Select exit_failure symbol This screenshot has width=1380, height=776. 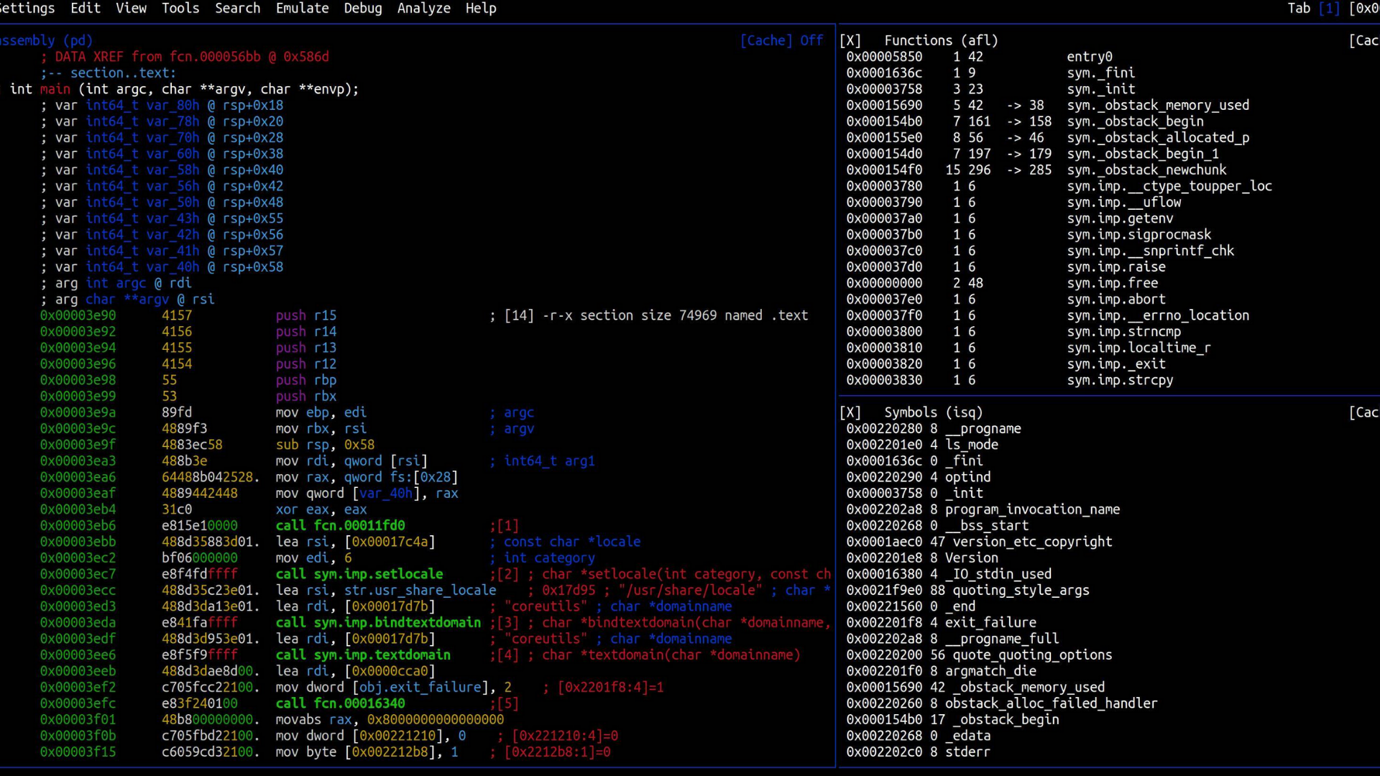click(x=990, y=622)
